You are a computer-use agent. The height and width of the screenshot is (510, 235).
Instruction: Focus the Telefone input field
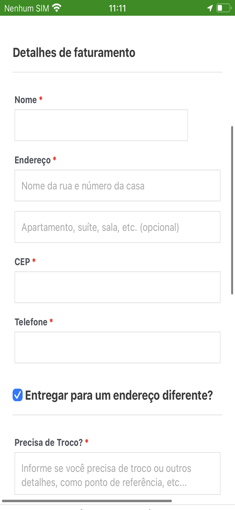pyautogui.click(x=117, y=347)
